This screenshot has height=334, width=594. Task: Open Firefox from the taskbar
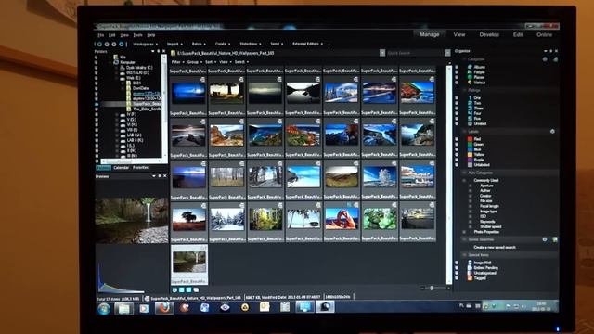[x=164, y=308]
